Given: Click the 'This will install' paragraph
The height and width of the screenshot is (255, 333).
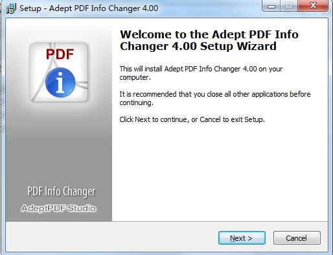Looking at the screenshot, I should pyautogui.click(x=201, y=73).
